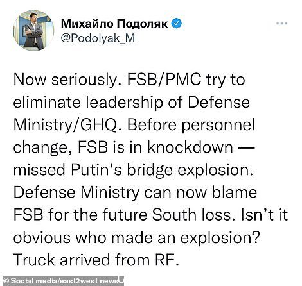The image size is (302, 286).
Task: Click the word 'FSB/PMC' in the tweet
Action: click(164, 80)
